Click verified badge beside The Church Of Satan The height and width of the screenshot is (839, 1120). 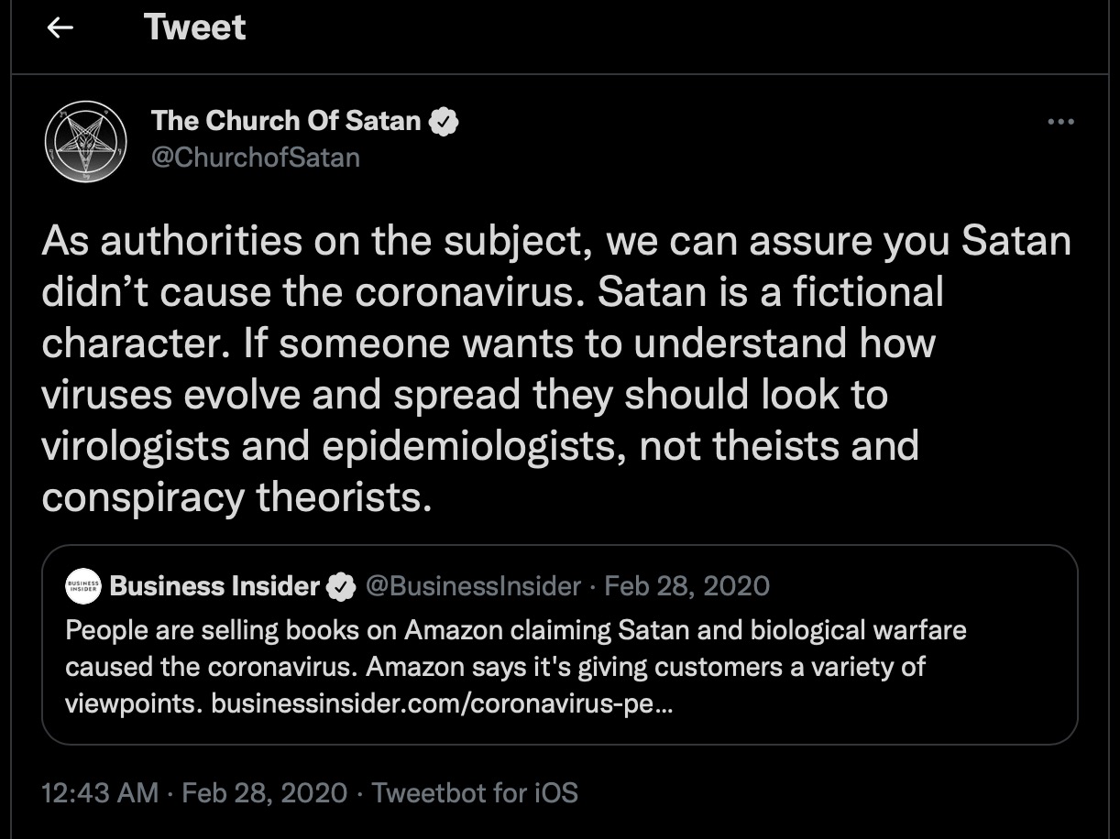click(445, 121)
